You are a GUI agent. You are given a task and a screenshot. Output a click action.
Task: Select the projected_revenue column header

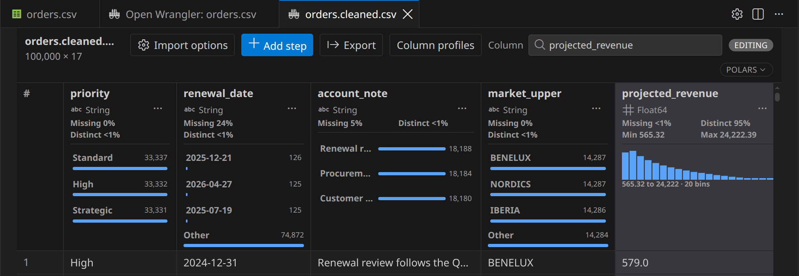[670, 93]
